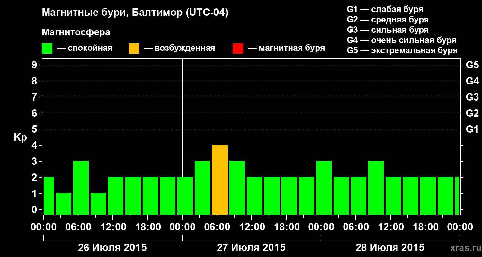Click the 'Магнитосфера' heading
This screenshot has width=482, height=257.
pos(76,32)
